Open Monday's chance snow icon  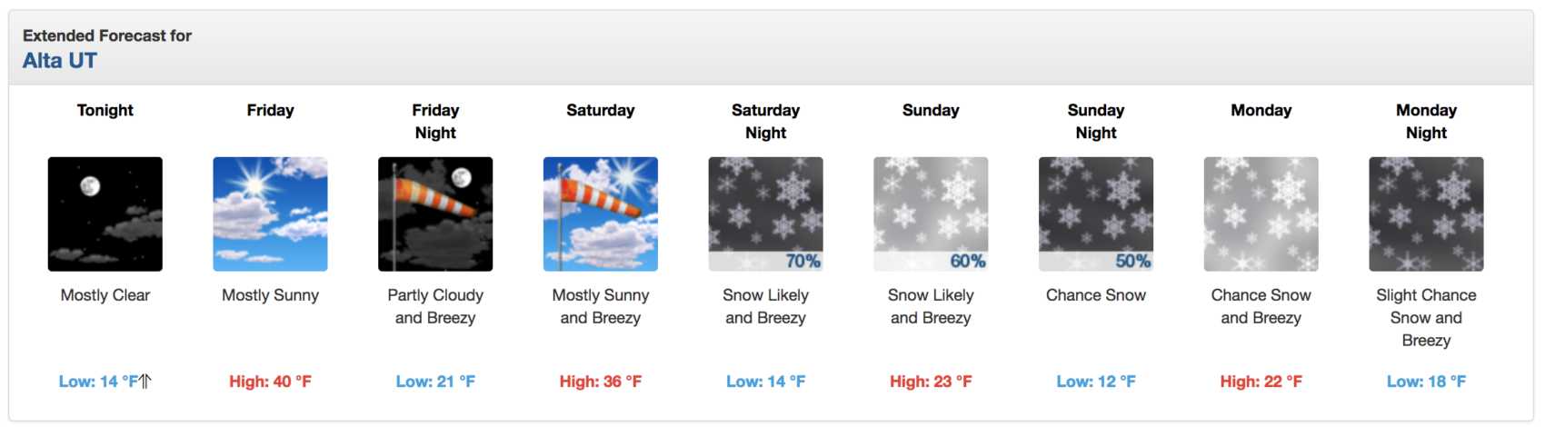click(x=1261, y=214)
